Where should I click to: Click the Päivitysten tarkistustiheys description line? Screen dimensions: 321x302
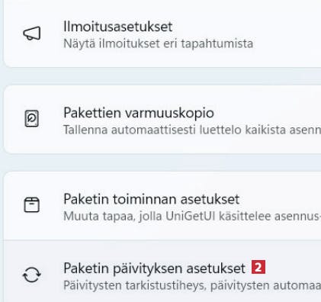pyautogui.click(x=192, y=285)
